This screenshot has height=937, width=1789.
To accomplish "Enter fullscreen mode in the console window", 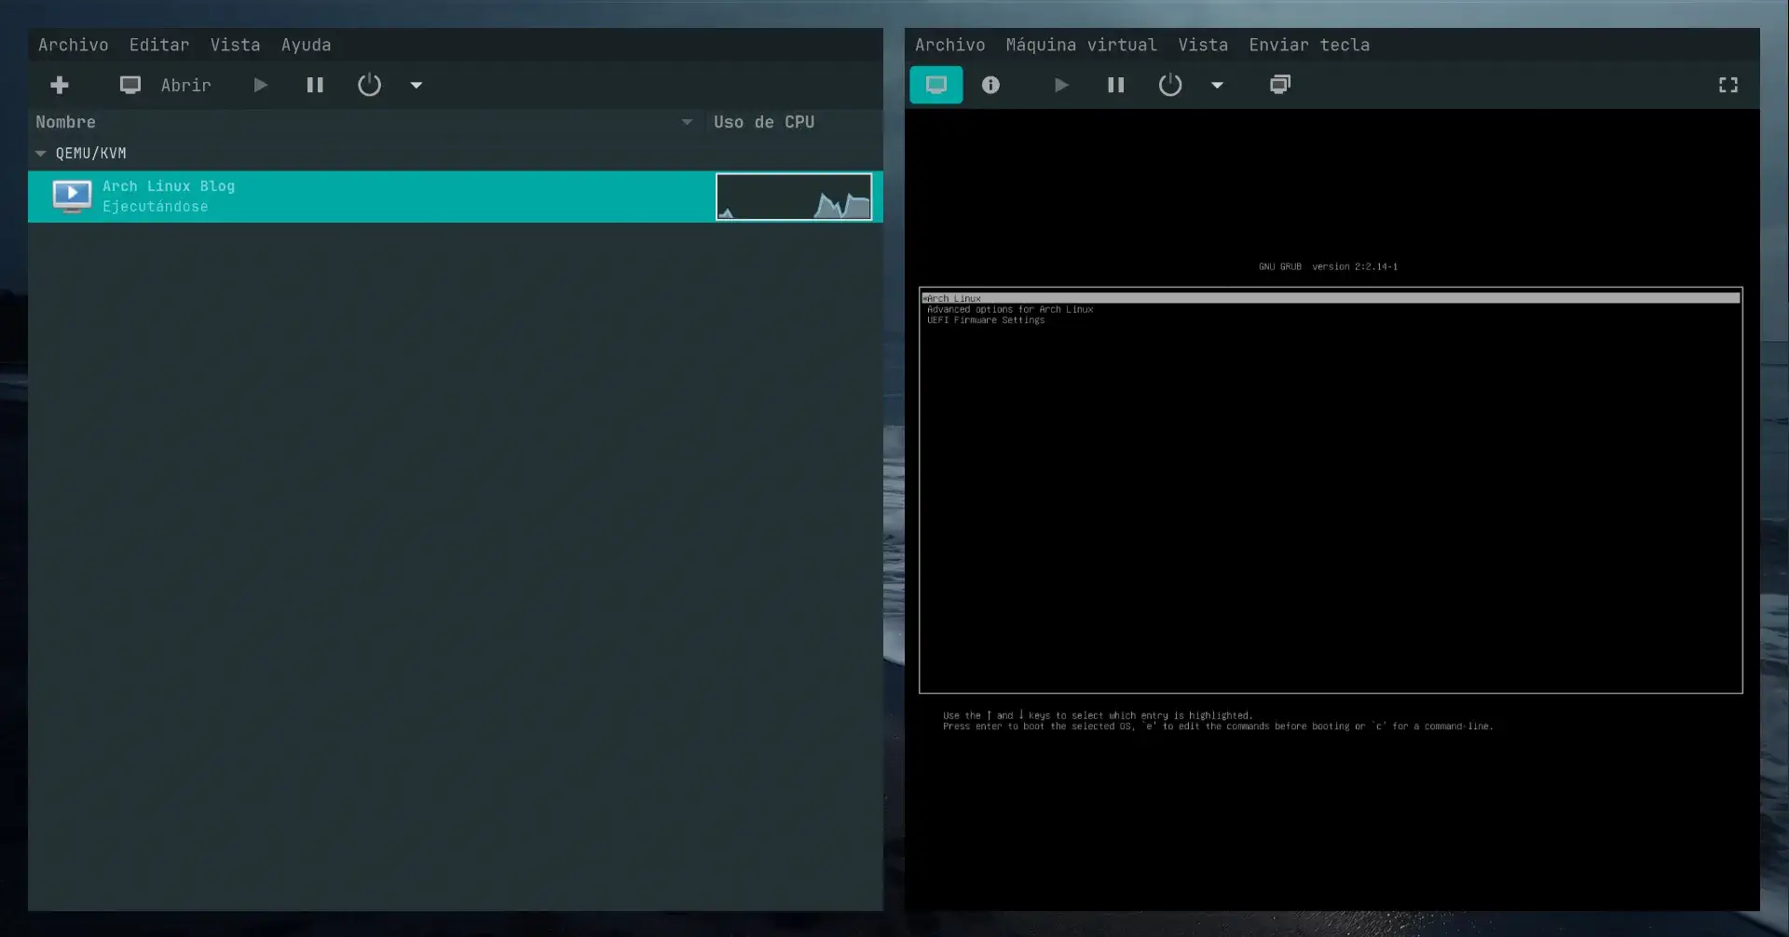I will (1728, 85).
